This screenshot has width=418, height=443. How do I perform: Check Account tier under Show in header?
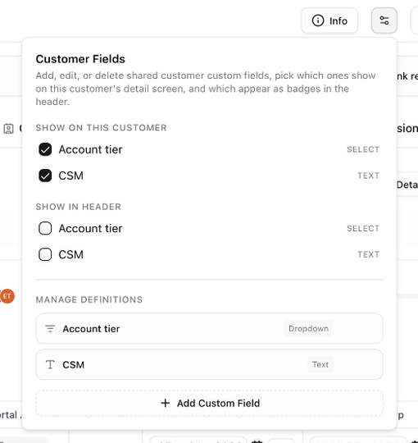point(45,228)
